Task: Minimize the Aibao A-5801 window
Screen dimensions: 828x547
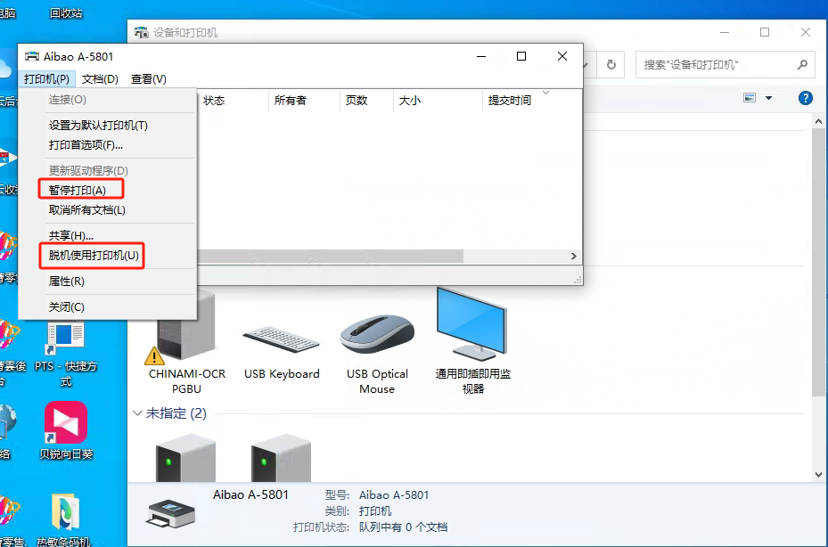Action: (x=481, y=56)
